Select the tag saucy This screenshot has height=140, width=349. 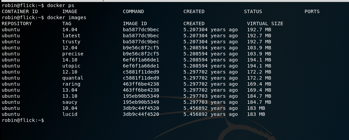point(70,102)
